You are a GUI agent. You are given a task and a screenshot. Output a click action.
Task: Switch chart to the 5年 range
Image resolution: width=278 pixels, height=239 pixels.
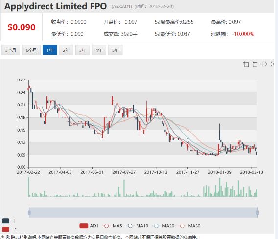tap(115, 50)
